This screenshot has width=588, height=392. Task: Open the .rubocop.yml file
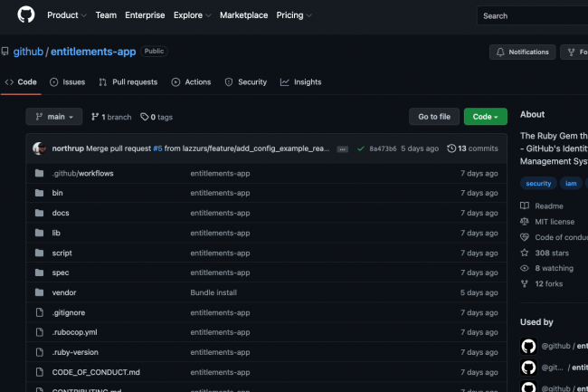74,332
